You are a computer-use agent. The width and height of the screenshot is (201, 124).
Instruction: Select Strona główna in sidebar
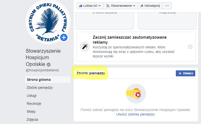(x=48, y=80)
